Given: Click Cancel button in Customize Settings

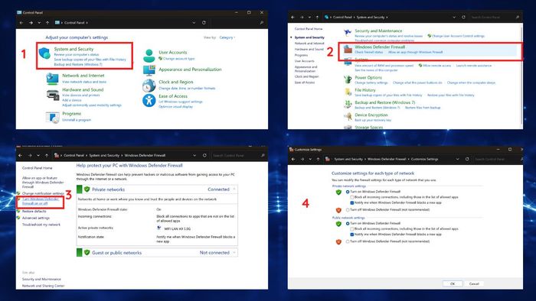Looking at the screenshot, I should (x=474, y=283).
